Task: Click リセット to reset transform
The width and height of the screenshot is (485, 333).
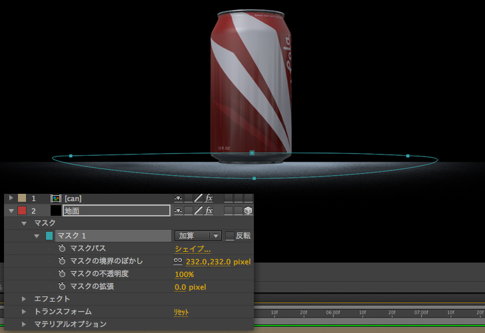Action: point(182,312)
